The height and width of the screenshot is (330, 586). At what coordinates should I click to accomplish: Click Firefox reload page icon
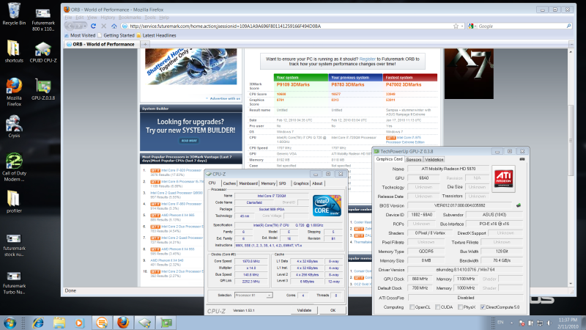[93, 26]
